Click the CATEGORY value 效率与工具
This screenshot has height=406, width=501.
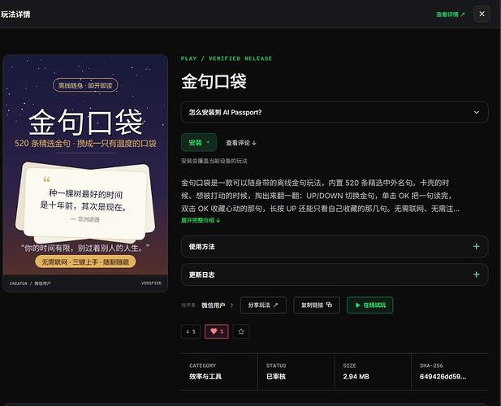coord(205,377)
